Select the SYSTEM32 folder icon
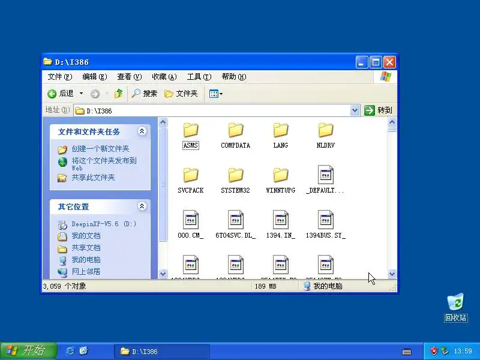This screenshot has width=480, height=360. tap(236, 175)
